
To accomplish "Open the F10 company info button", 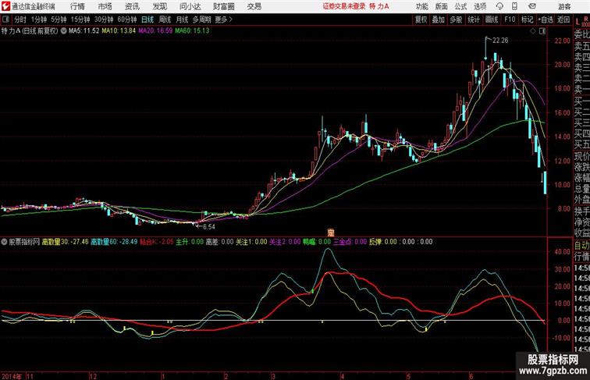I will [x=510, y=20].
